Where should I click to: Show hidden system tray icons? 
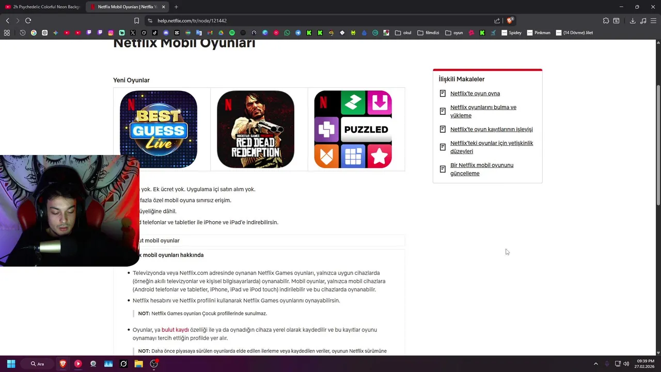[x=595, y=364]
